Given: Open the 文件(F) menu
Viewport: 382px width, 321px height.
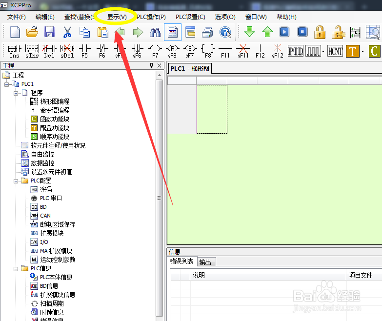Looking at the screenshot, I should [16, 17].
